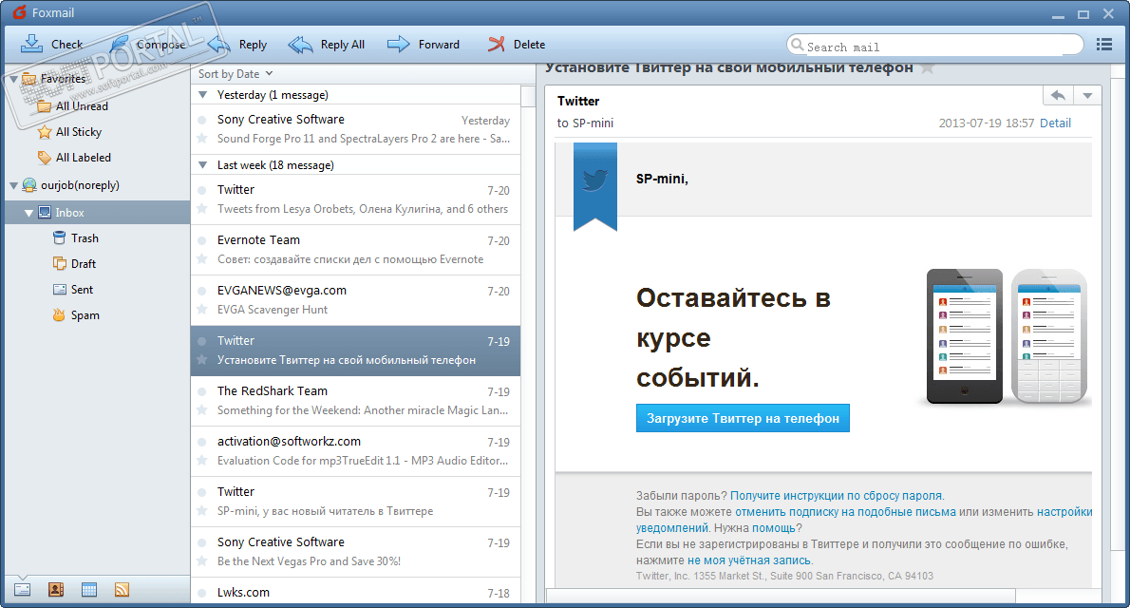Collapse the Last week (18 message) group
This screenshot has height=608, width=1130.
pos(202,165)
